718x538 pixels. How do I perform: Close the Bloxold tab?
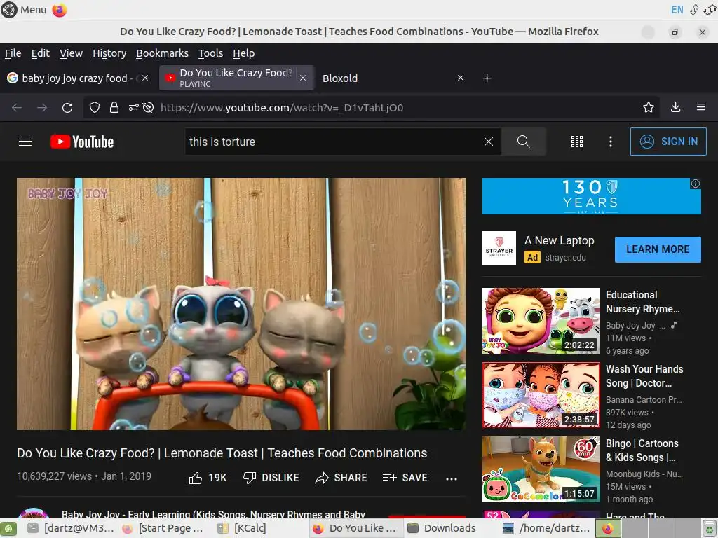461,78
